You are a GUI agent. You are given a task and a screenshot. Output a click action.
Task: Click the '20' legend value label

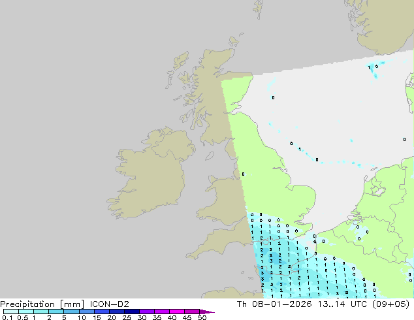[112, 317]
